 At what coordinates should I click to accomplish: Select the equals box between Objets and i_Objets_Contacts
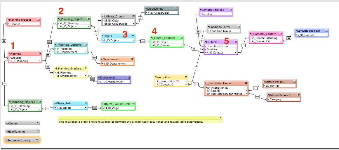(142, 41)
